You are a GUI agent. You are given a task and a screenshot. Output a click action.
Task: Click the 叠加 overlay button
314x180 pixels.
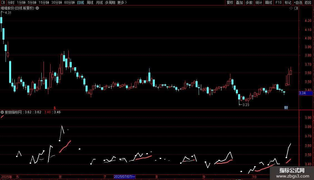pos(240,2)
